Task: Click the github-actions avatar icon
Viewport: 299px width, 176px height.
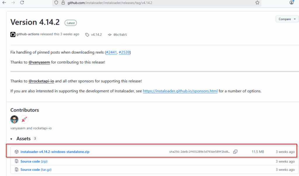Action: (13, 34)
